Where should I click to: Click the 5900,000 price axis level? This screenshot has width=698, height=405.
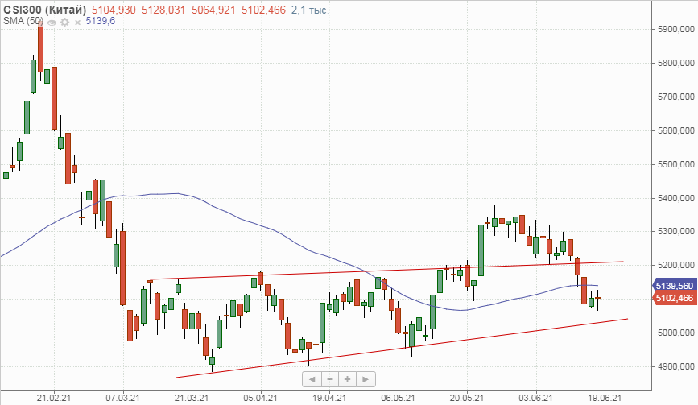675,29
